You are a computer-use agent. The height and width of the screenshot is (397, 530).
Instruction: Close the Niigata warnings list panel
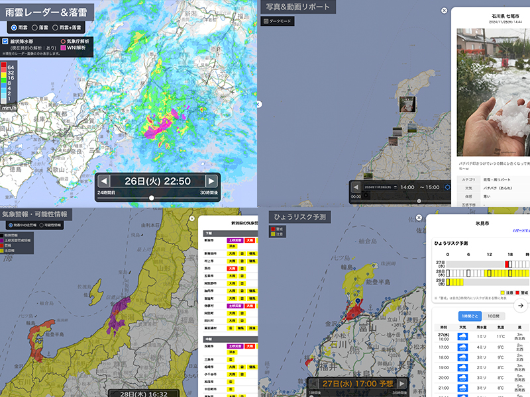[191, 218]
